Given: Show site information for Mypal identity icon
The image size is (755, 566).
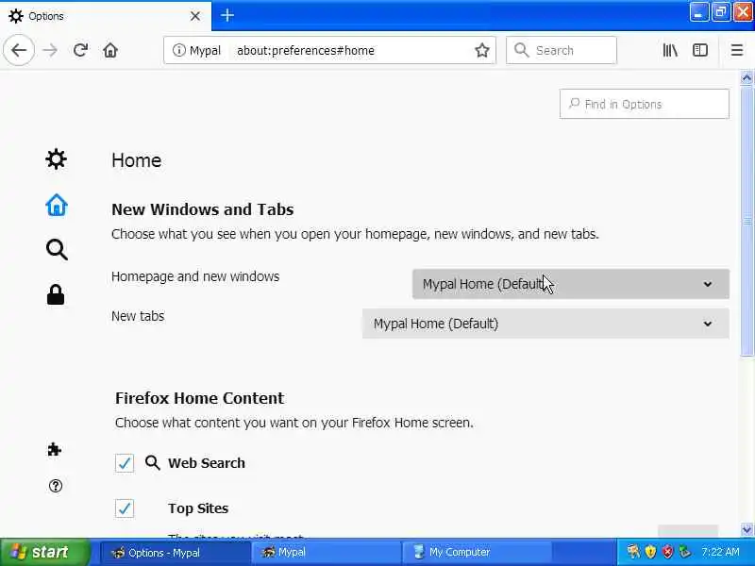Looking at the screenshot, I should [178, 50].
